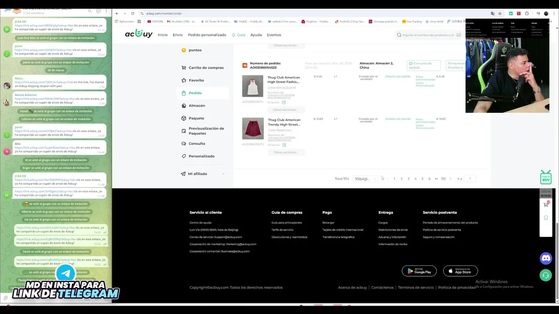Open Restricciones de envío footer link
The width and height of the screenshot is (559, 314).
[393, 230]
